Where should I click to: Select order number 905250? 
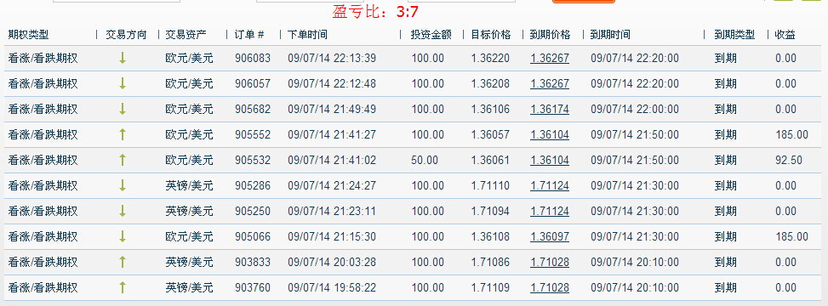[x=253, y=211]
